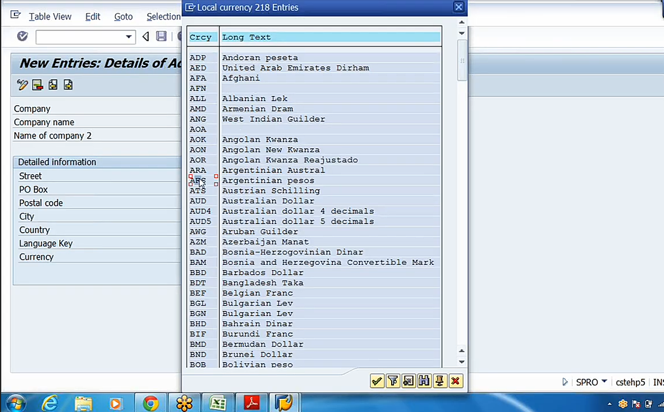The image size is (664, 412).
Task: Select AED United Arab Emirates Dirham
Action: pos(315,68)
